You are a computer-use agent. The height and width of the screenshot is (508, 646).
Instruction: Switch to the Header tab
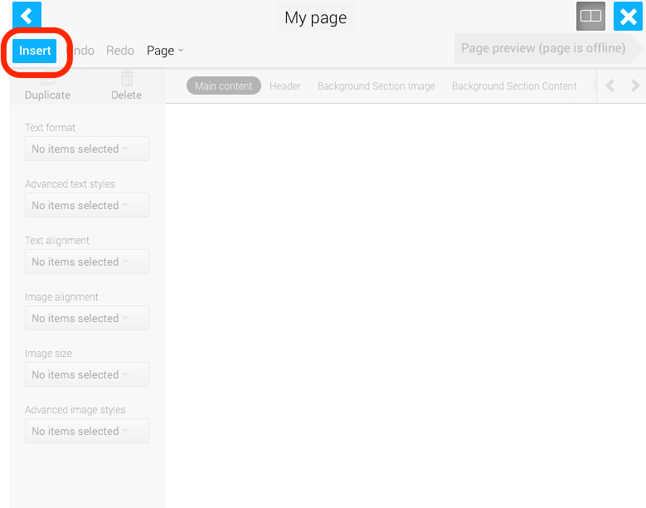coord(285,86)
